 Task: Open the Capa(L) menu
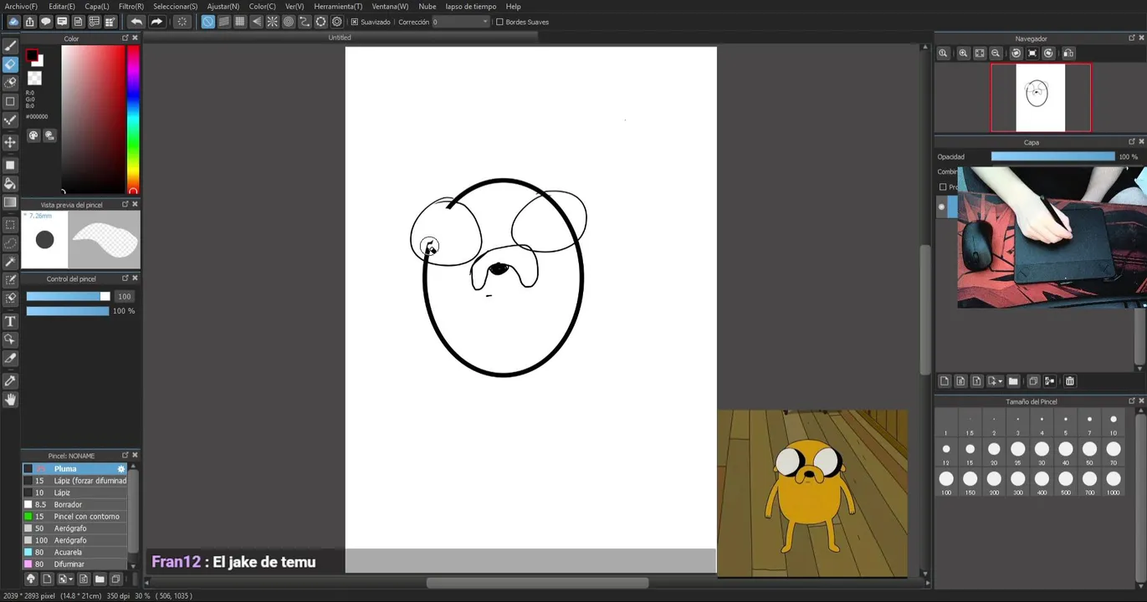pos(97,6)
